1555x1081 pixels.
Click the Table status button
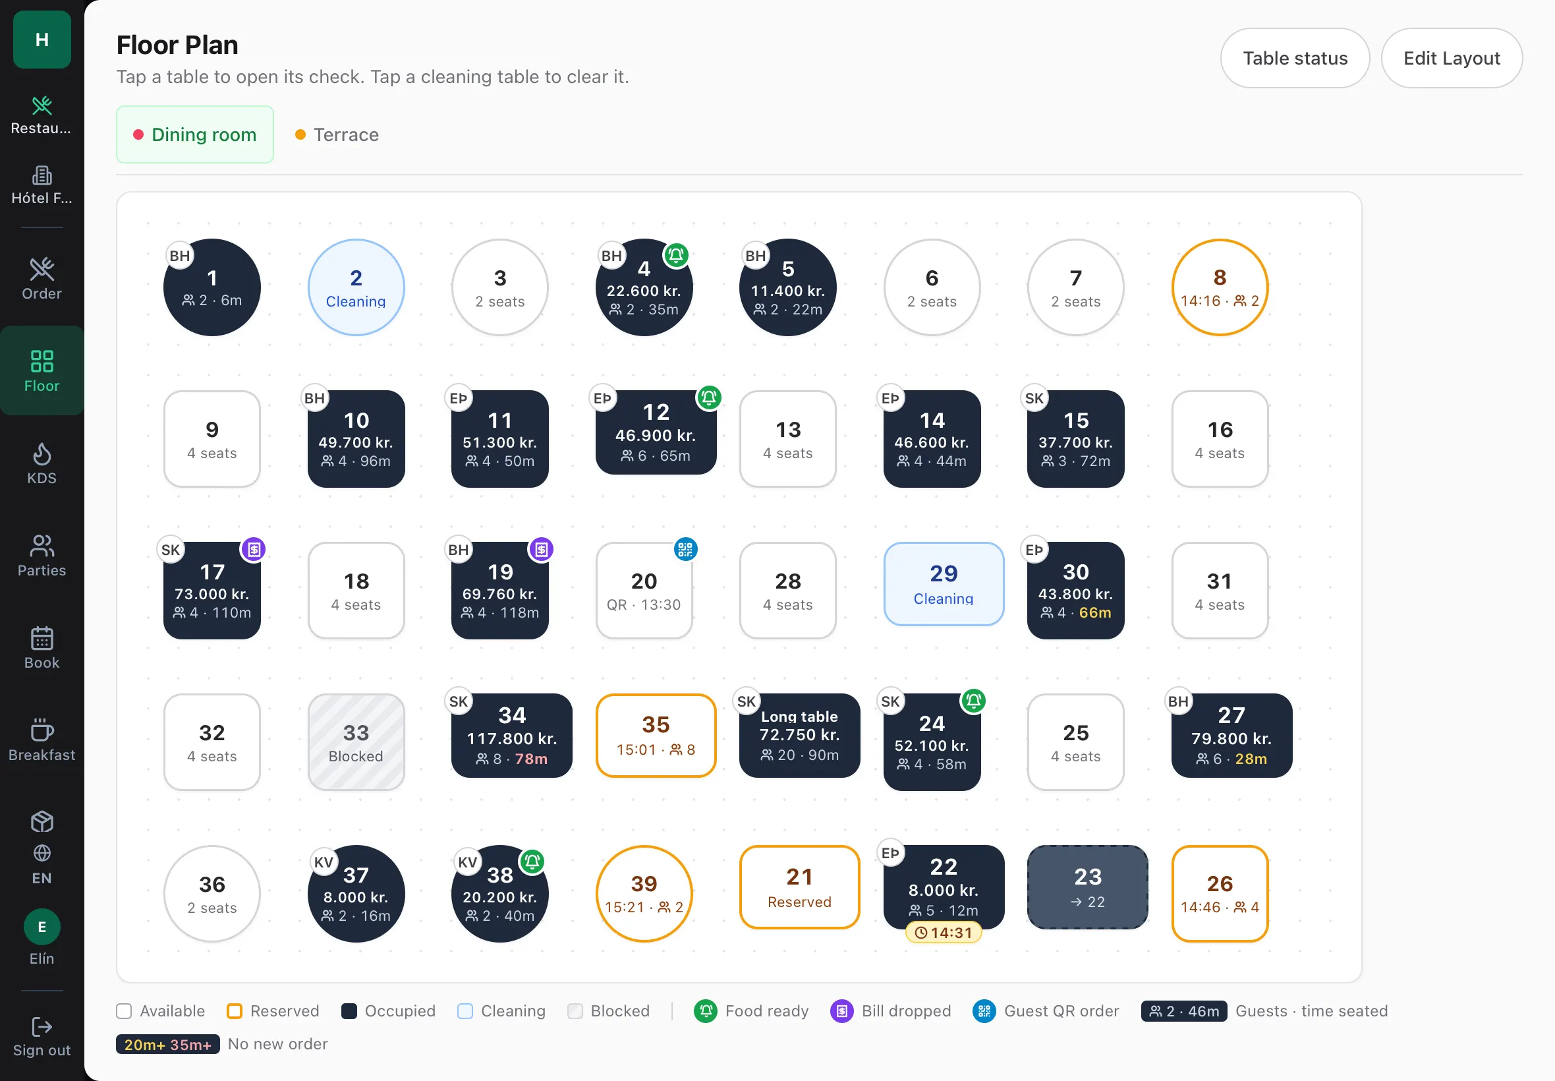[x=1294, y=58]
